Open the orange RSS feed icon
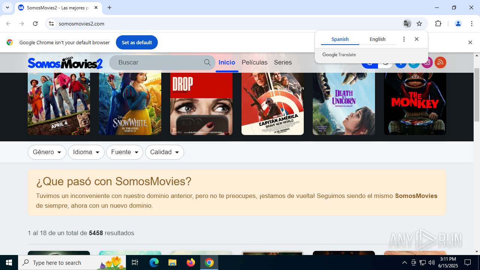 [x=440, y=62]
